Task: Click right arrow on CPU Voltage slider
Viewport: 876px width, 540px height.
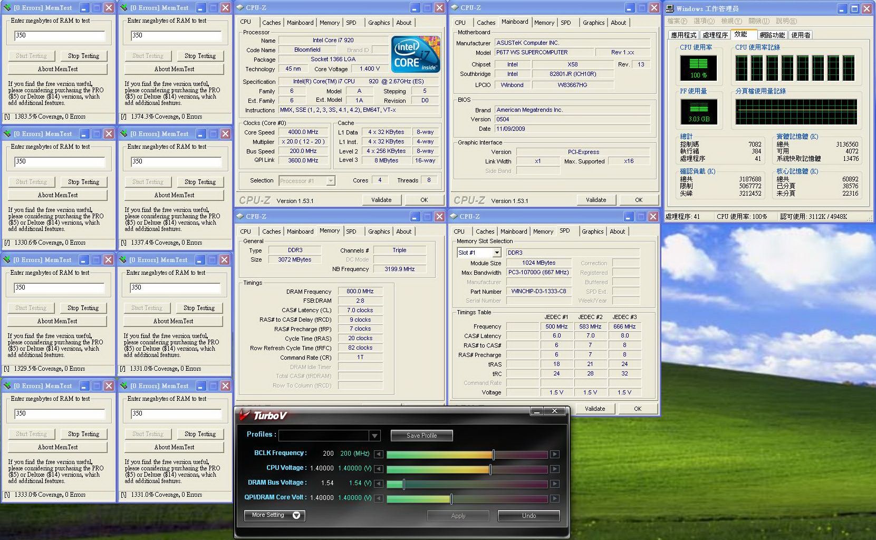Action: pyautogui.click(x=554, y=469)
